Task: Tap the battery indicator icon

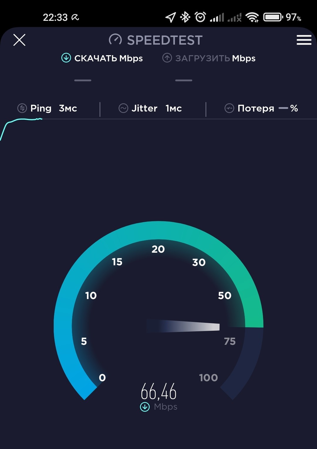Action: click(x=273, y=17)
